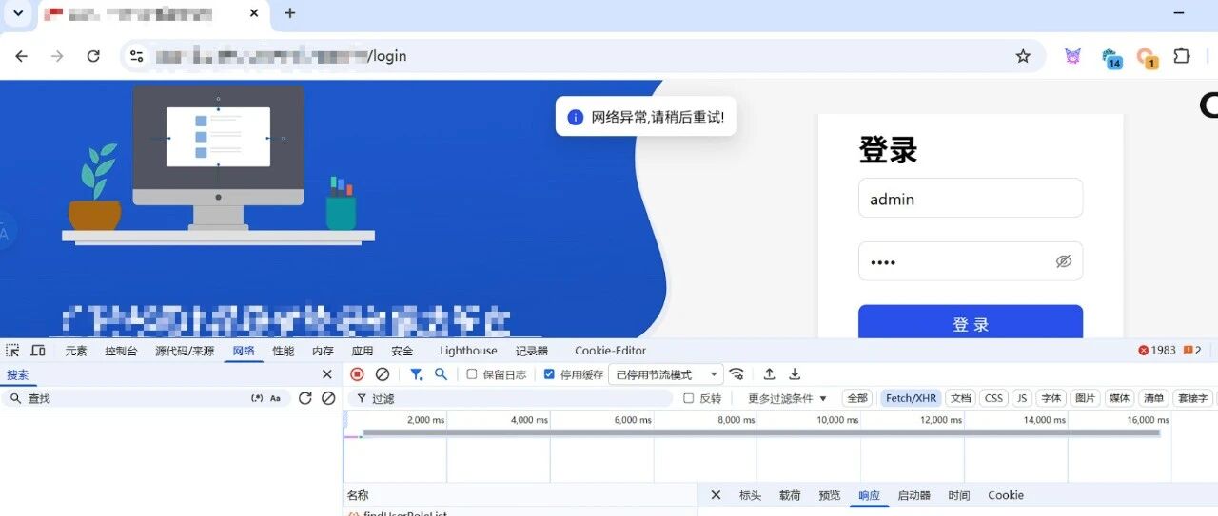The image size is (1218, 516).
Task: Toggle the device toolbar icon
Action: coord(38,351)
